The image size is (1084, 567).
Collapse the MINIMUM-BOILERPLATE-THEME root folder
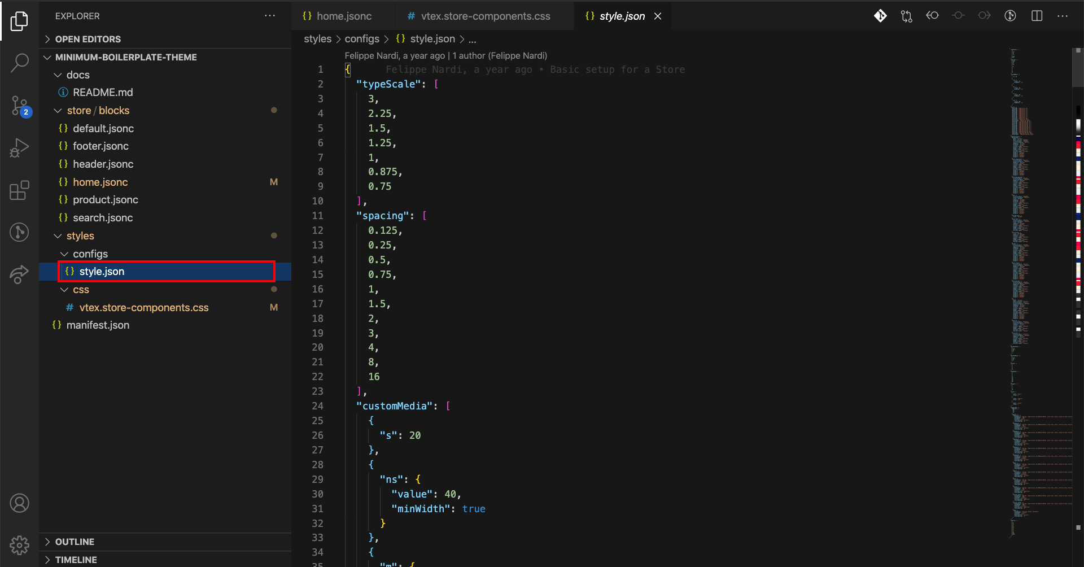[165, 57]
